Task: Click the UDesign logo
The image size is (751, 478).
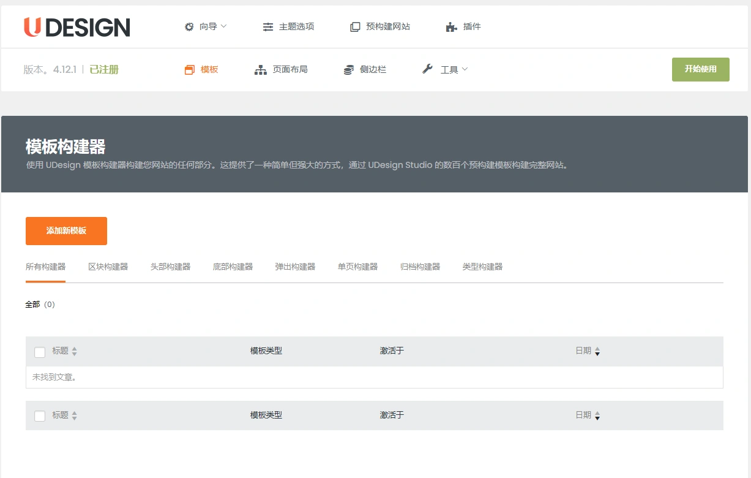Action: 77,27
